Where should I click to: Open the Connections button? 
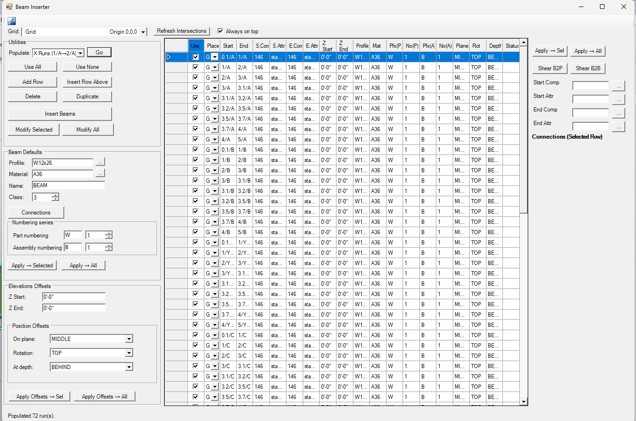(x=36, y=213)
